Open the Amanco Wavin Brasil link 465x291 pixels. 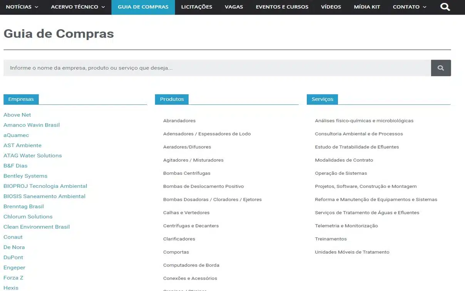point(32,125)
